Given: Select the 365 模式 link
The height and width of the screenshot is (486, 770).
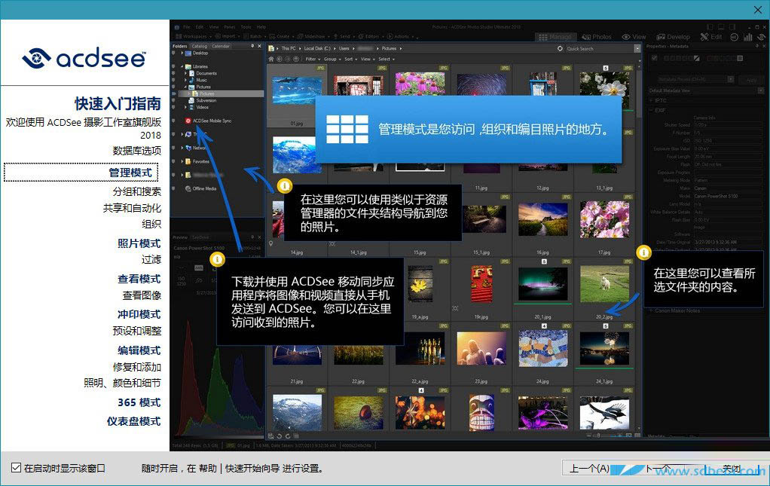Looking at the screenshot, I should pos(139,402).
